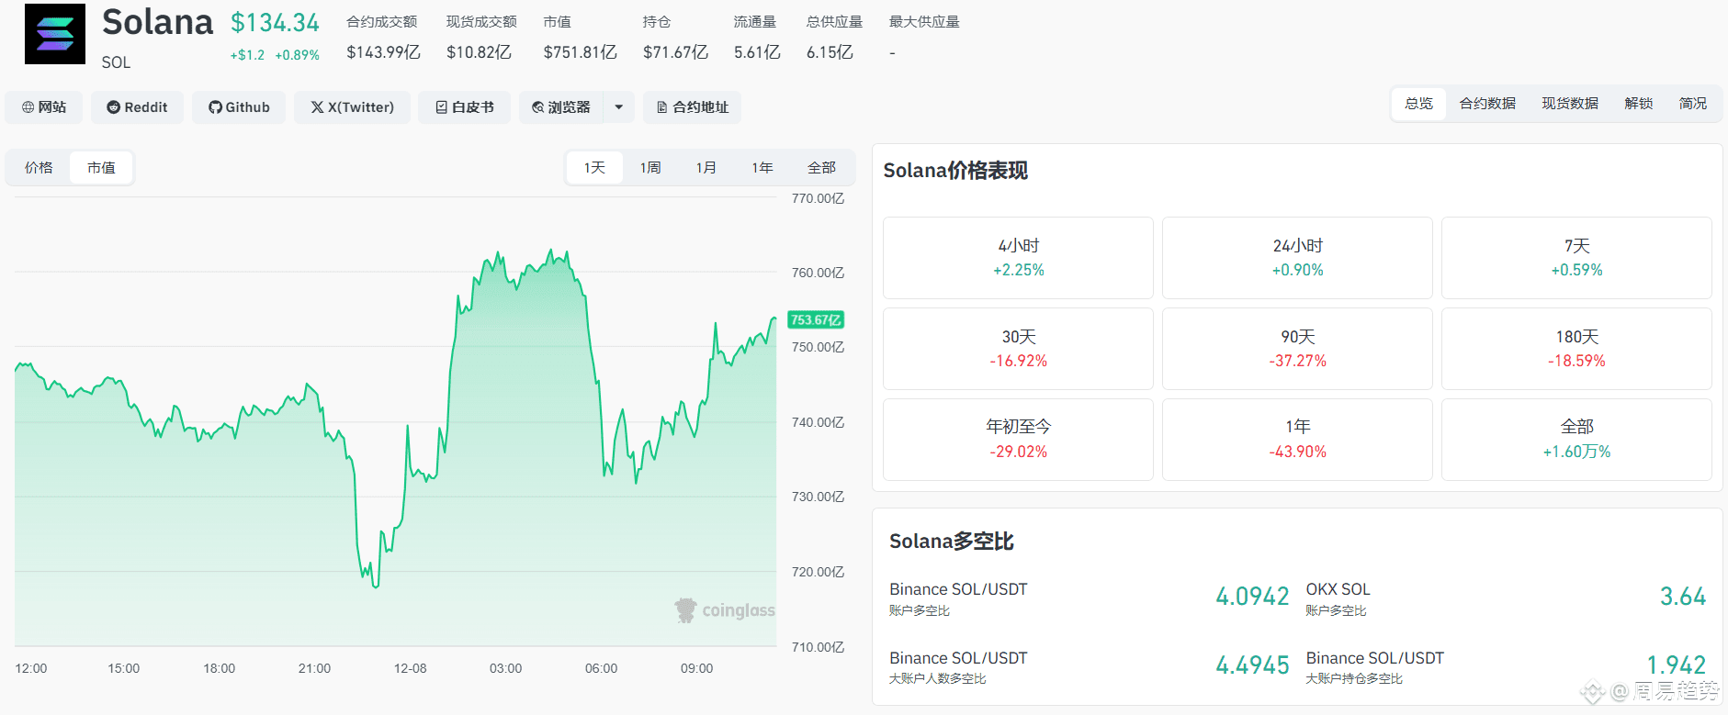Click the 90天 -37.27% performance card
This screenshot has height=715, width=1728.
coord(1297,349)
